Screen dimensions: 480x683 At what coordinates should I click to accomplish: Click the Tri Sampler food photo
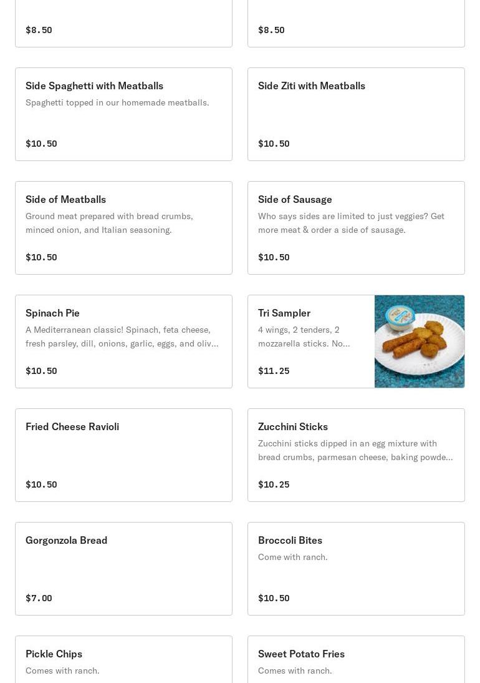click(x=420, y=341)
